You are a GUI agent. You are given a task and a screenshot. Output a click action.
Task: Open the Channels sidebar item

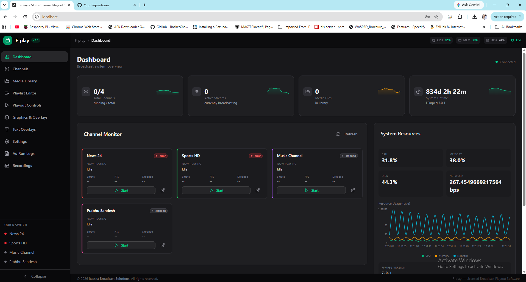(x=34, y=69)
